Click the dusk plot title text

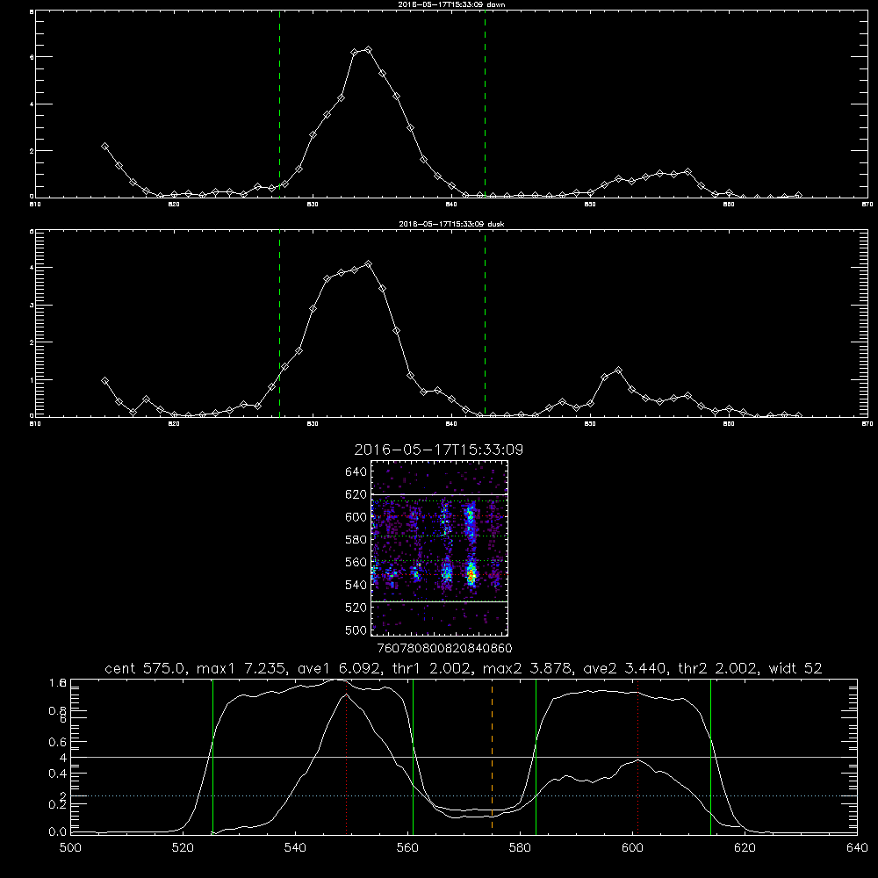click(x=451, y=224)
